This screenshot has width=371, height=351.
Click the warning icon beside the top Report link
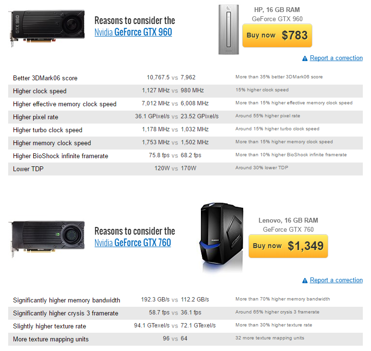pos(305,59)
